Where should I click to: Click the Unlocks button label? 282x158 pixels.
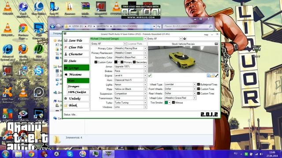[74, 98]
